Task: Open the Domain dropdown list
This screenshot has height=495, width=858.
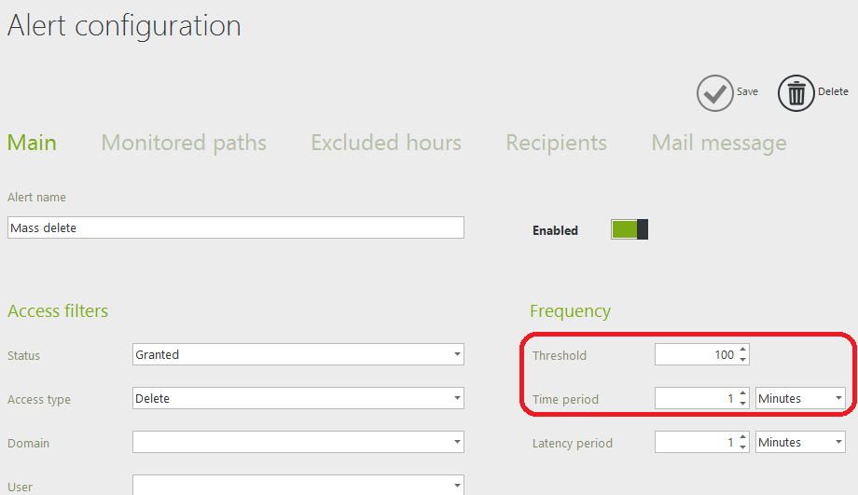Action: pyautogui.click(x=298, y=442)
